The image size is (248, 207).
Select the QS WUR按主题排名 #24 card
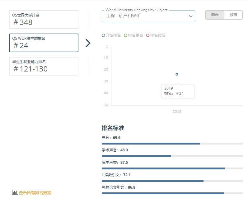point(44,43)
